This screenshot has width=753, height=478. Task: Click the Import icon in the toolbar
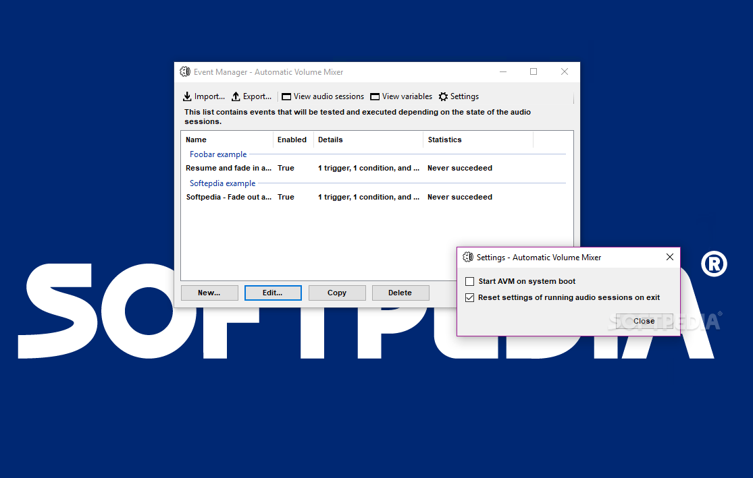click(186, 96)
